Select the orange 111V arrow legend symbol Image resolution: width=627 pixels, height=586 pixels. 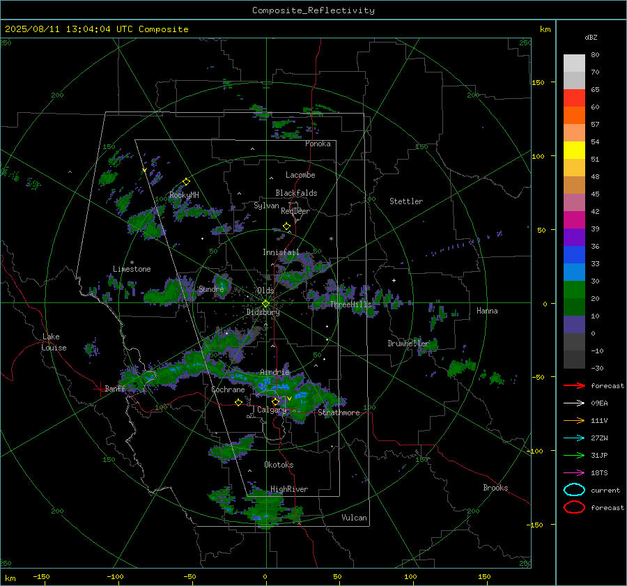pyautogui.click(x=574, y=420)
